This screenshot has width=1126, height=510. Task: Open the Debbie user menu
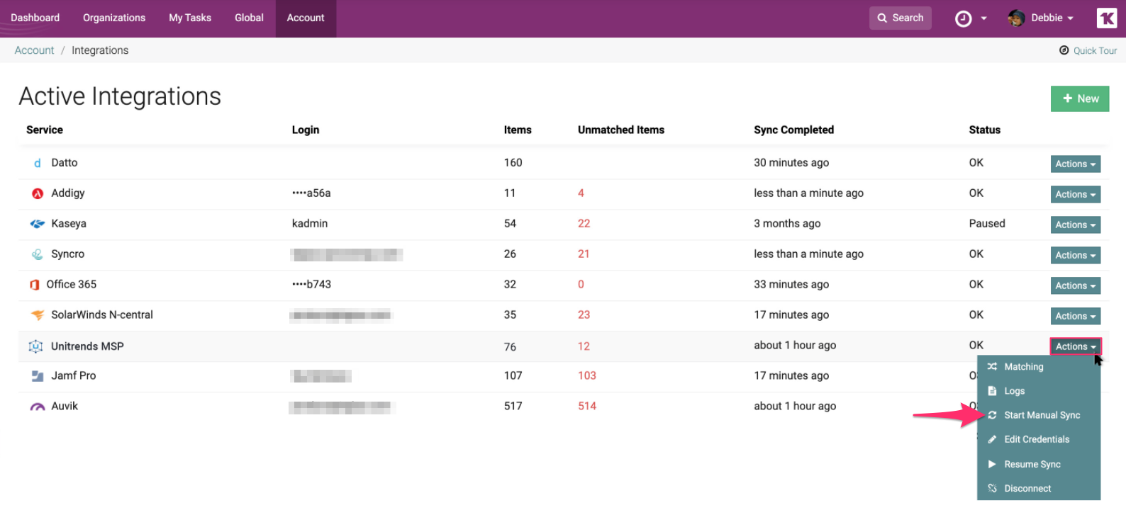pos(1041,18)
